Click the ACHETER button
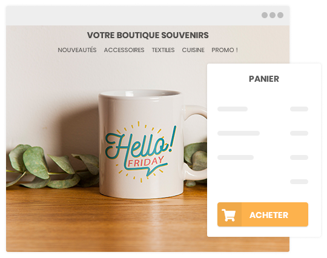This screenshot has height=258, width=327. click(x=263, y=214)
